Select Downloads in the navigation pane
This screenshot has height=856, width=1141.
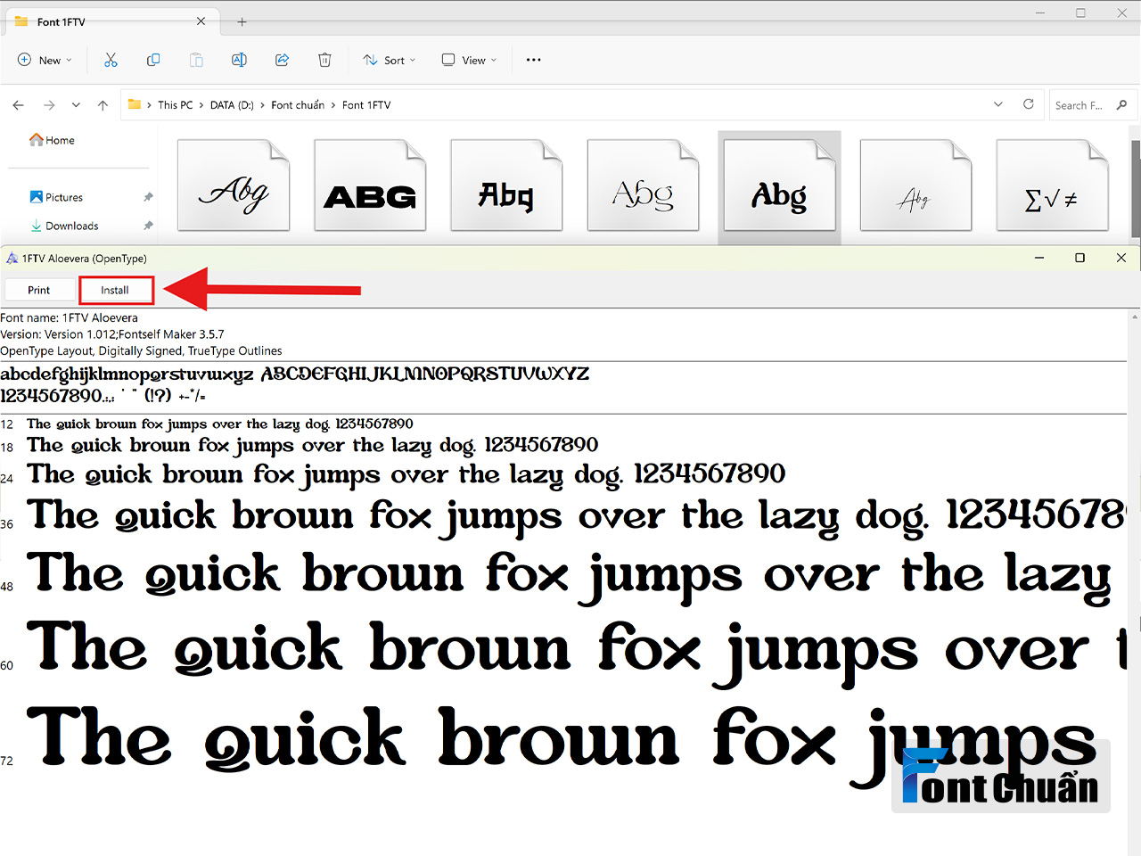point(72,226)
